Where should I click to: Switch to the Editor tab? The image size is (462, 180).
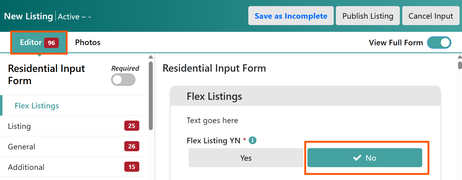point(39,43)
